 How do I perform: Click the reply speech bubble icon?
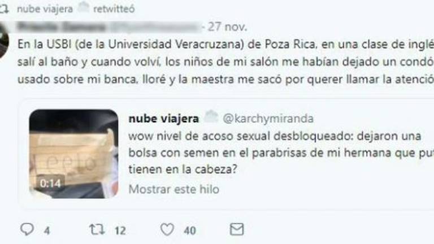pos(27,229)
